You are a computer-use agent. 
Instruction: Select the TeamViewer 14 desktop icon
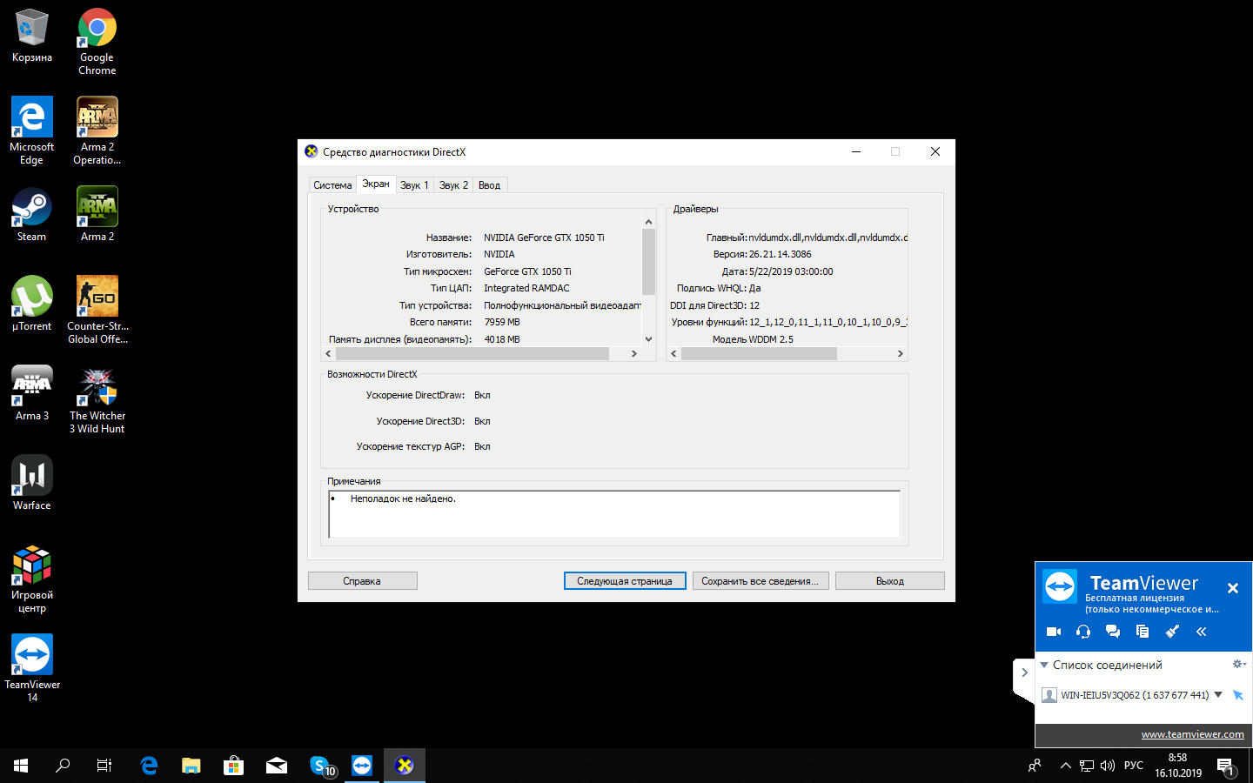click(32, 669)
